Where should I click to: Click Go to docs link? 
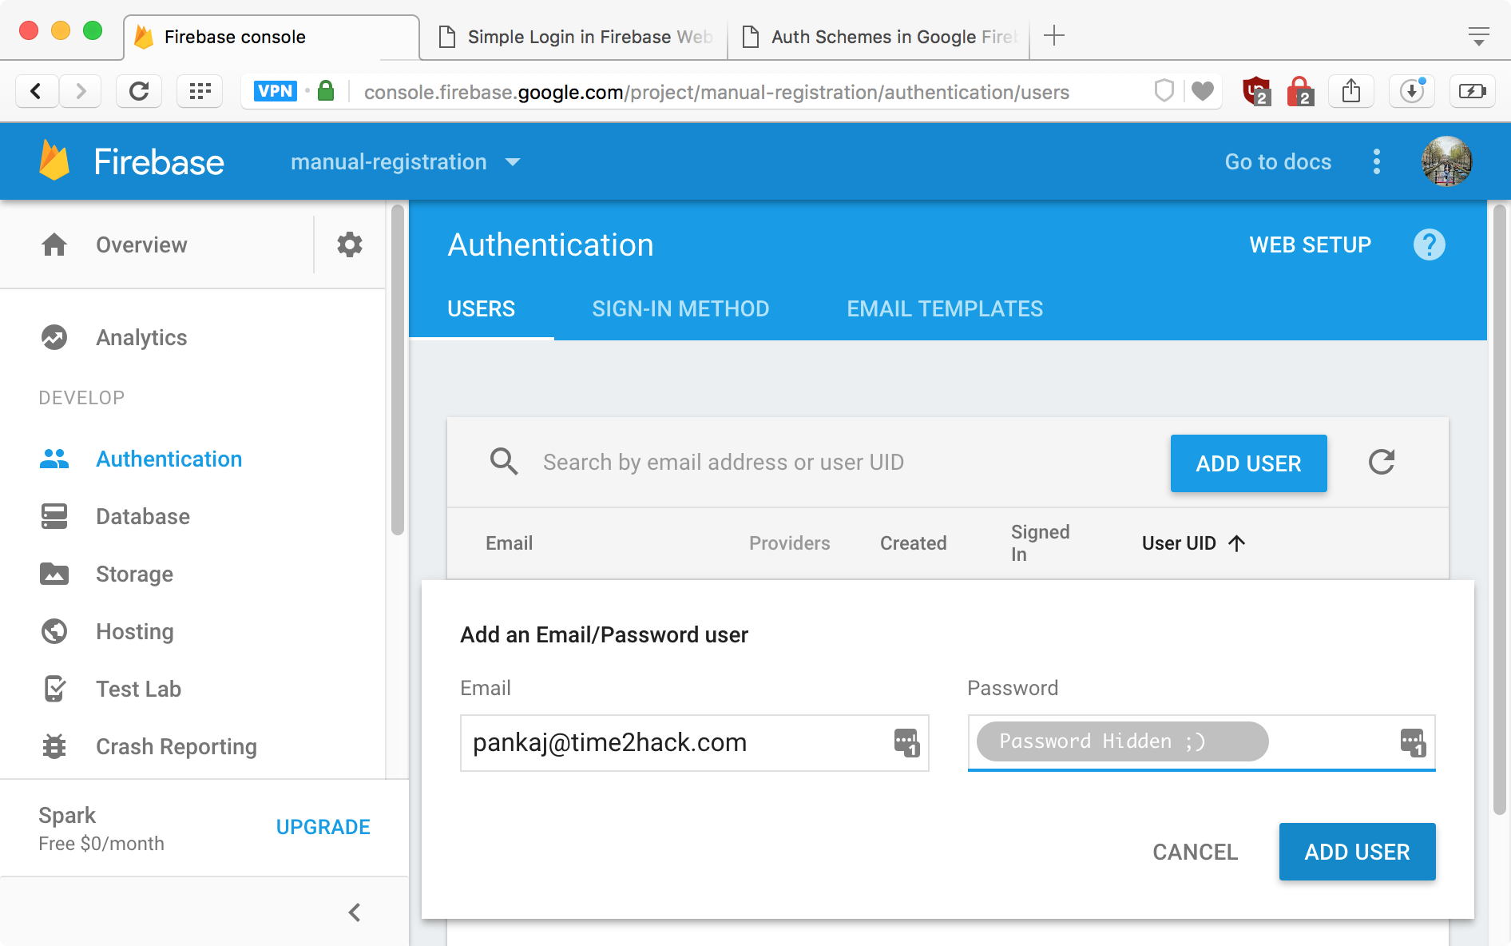[1278, 161]
